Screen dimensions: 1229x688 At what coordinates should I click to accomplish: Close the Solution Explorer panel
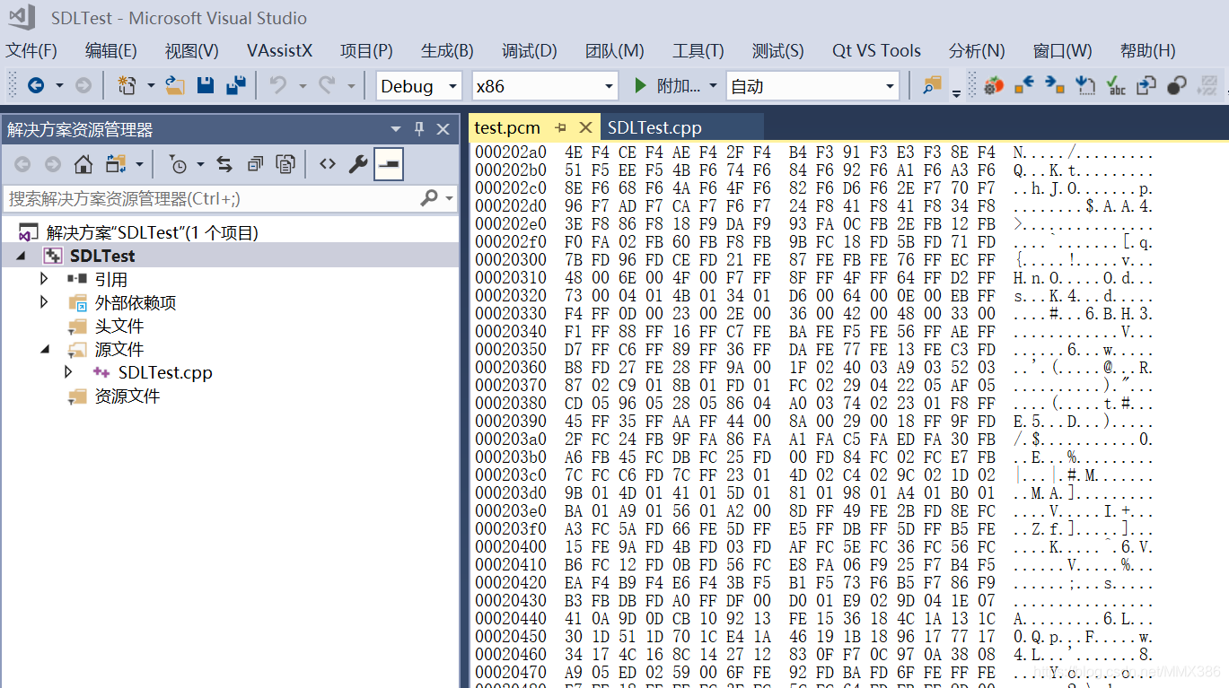coord(443,129)
